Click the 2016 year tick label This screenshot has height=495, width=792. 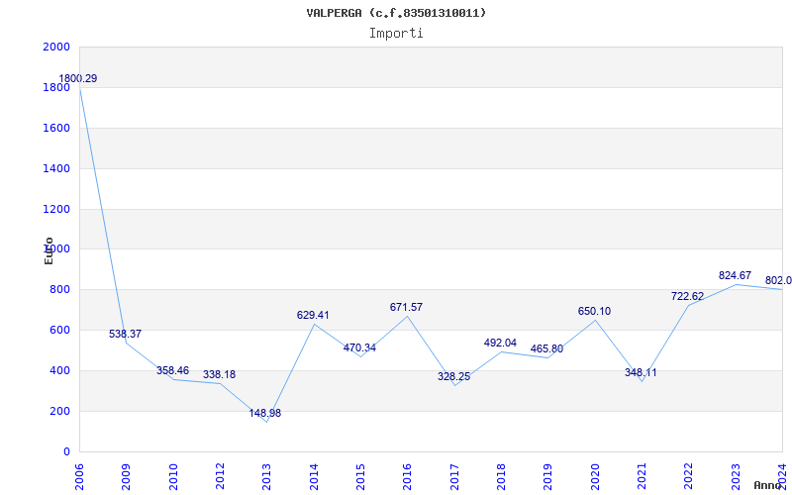pos(408,476)
